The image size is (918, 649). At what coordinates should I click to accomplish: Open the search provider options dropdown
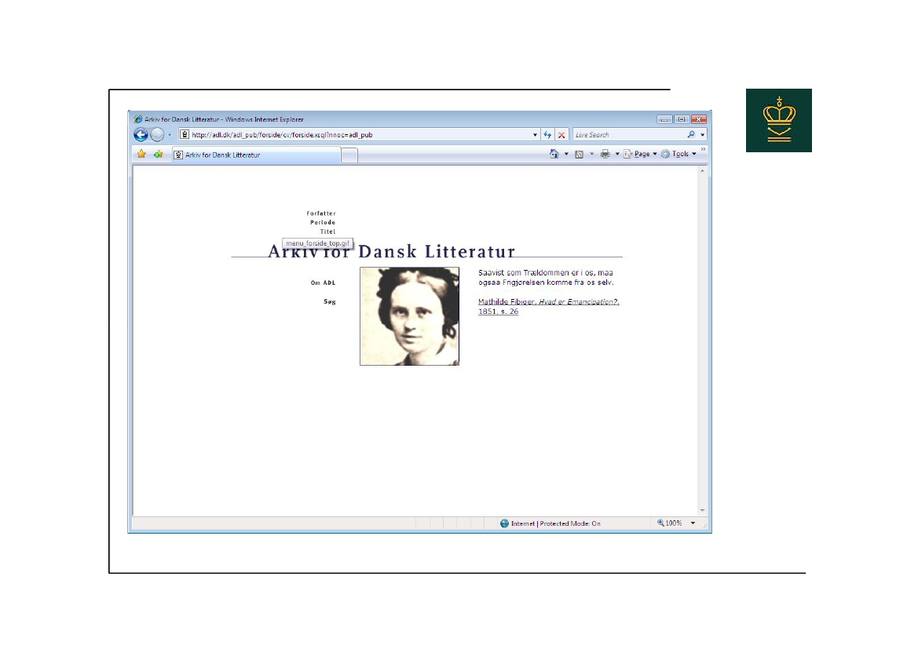point(703,135)
